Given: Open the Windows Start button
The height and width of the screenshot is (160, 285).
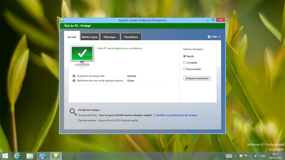Looking at the screenshot, I should [x=5, y=156].
